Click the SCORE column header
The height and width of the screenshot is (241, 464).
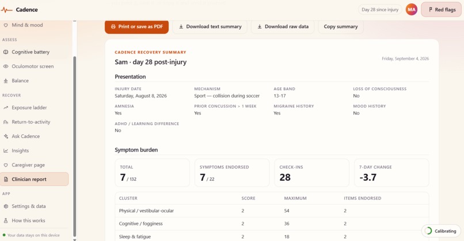[248, 198]
